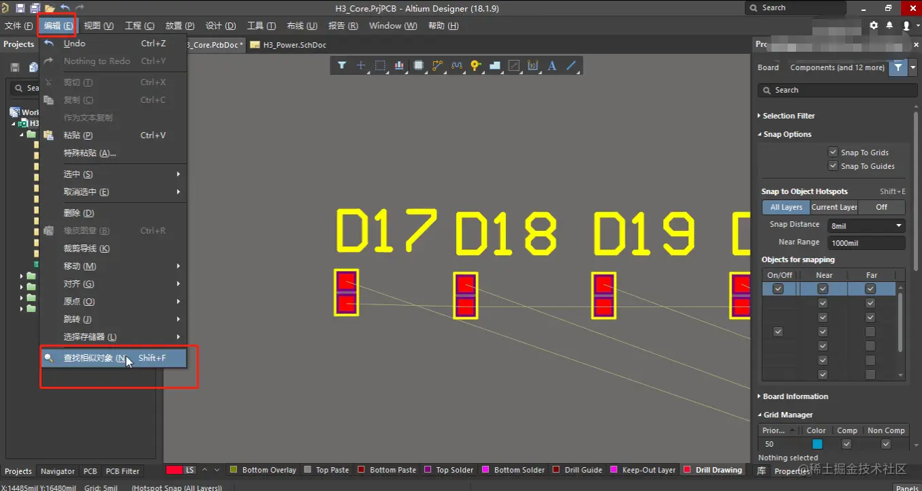Expand the 对齐 (G) submenu
The width and height of the screenshot is (922, 491).
113,284
